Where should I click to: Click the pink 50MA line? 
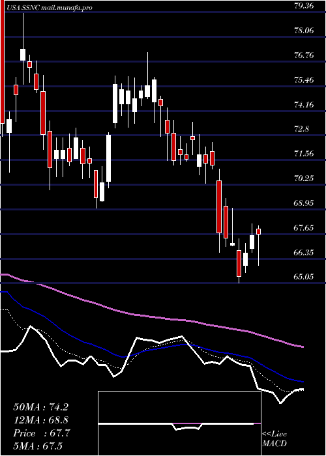(x=151, y=317)
